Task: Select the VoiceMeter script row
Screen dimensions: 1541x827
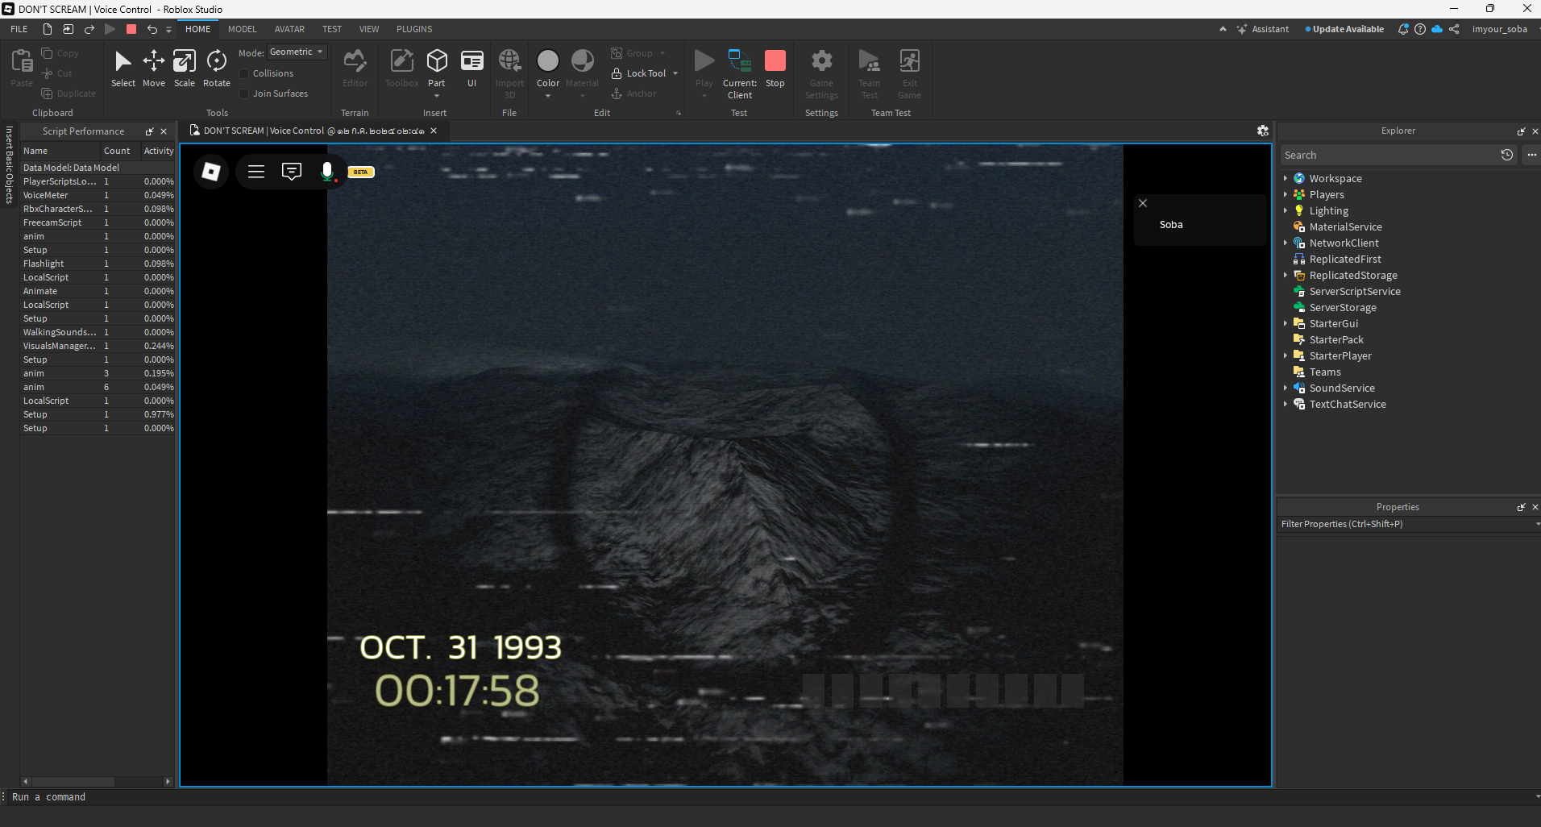Action: [98, 195]
